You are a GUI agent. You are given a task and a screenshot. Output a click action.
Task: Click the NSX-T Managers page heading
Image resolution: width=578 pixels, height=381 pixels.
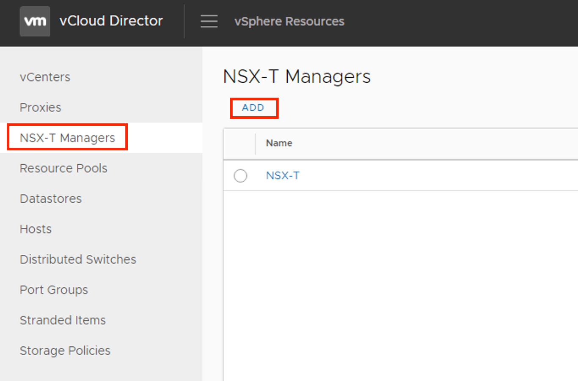[x=297, y=77]
